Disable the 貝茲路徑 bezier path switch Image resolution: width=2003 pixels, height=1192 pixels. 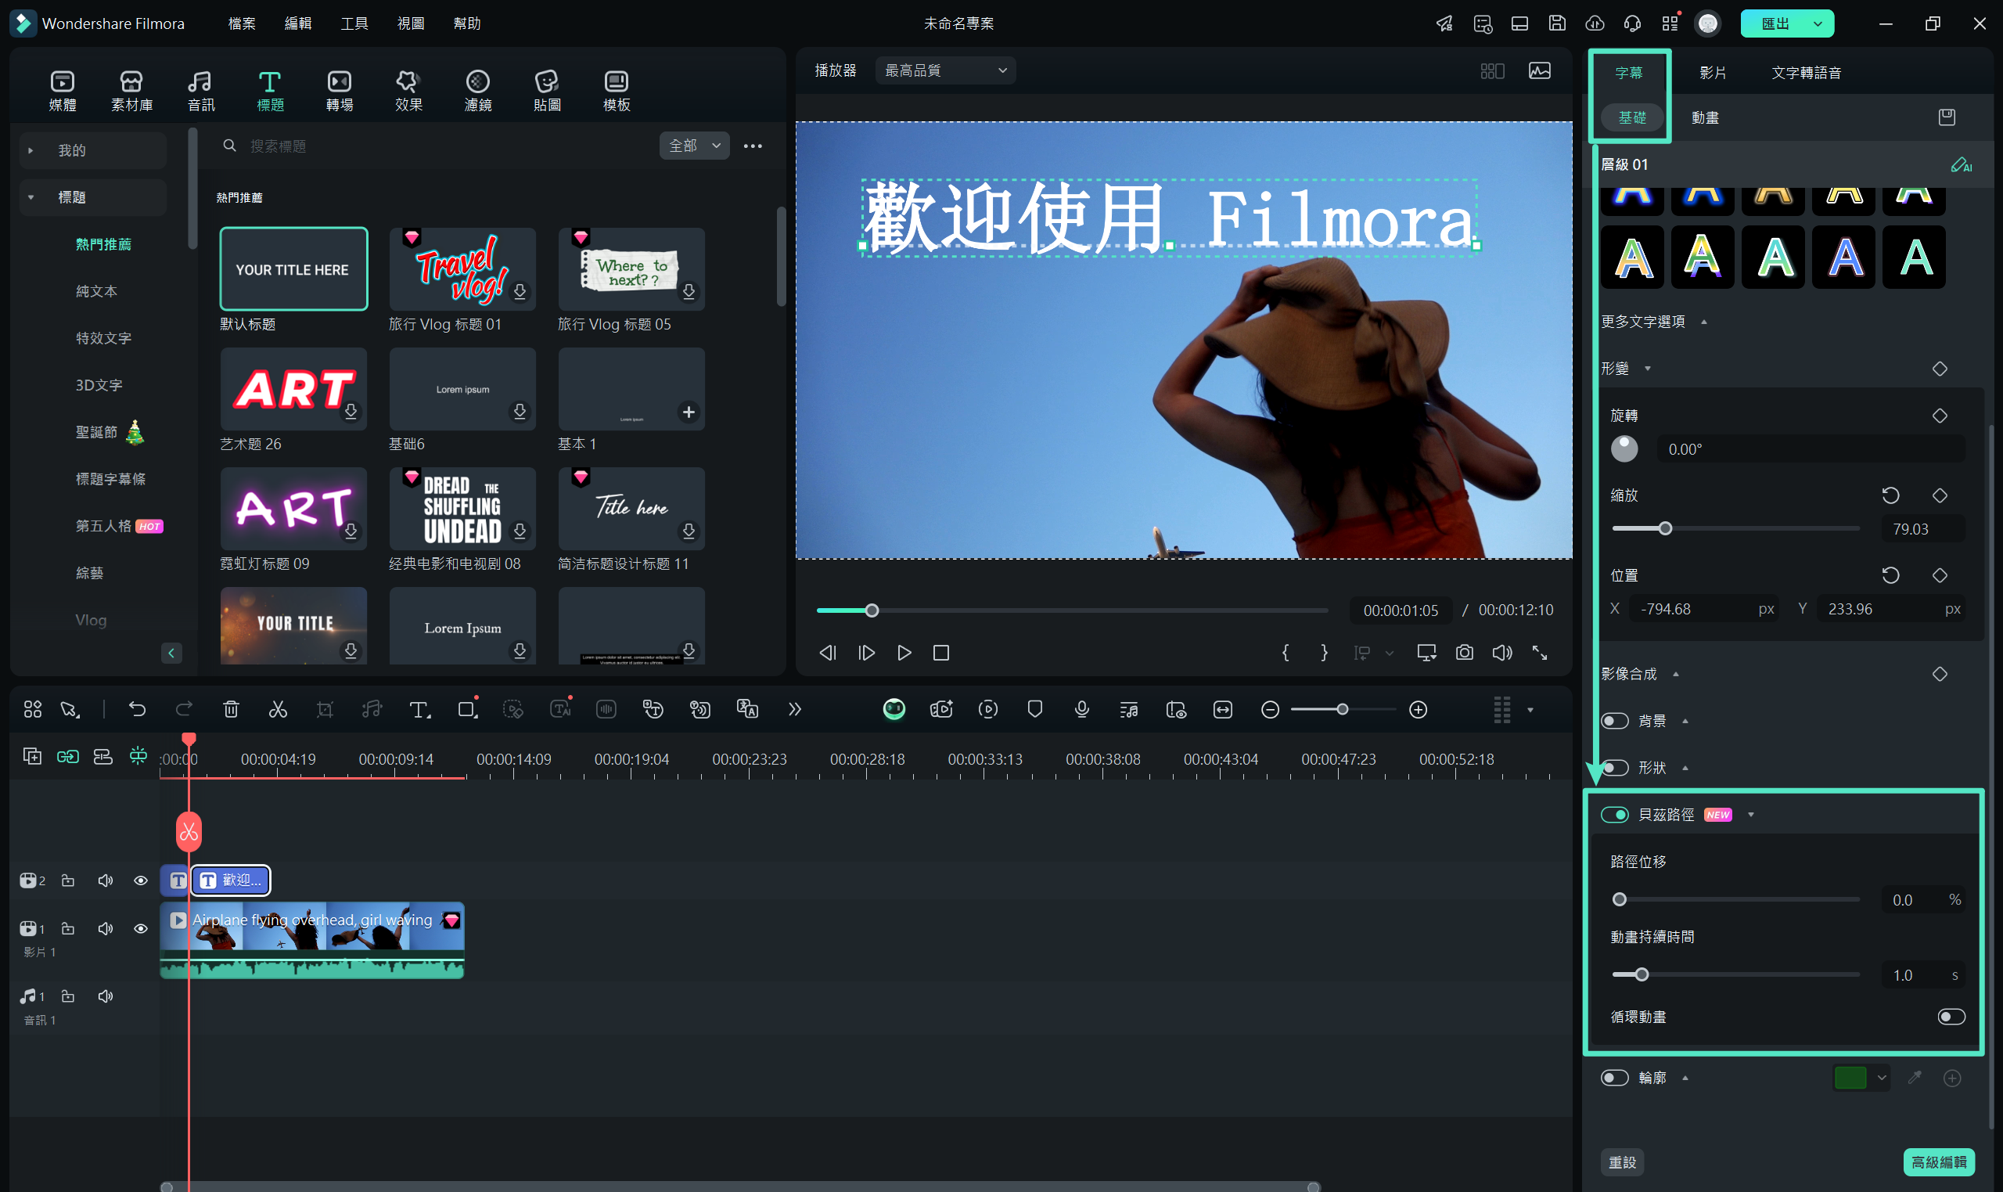pos(1614,815)
